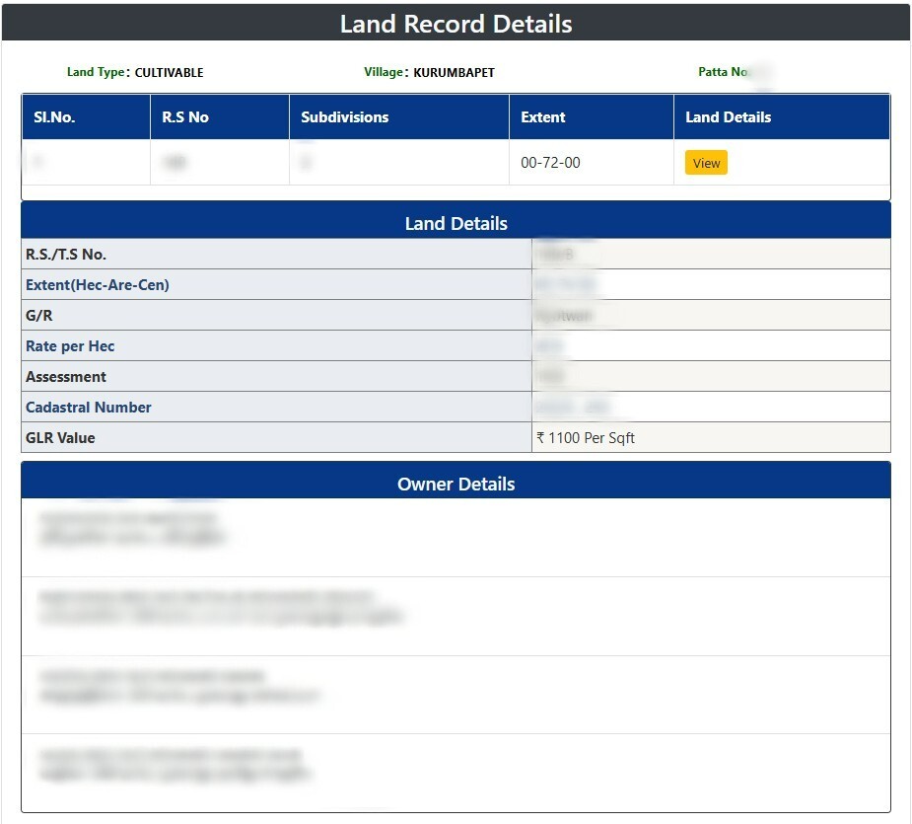912x824 pixels.
Task: Select the 00-72-00 extent cell
Action: pyautogui.click(x=550, y=163)
